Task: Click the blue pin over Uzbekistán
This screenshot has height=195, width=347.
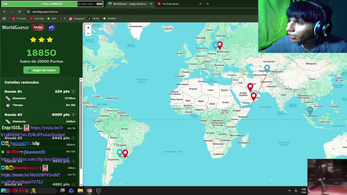Action: point(267,68)
